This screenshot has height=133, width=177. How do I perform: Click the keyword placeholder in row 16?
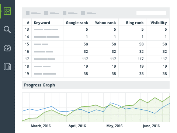pyautogui.click(x=44, y=52)
